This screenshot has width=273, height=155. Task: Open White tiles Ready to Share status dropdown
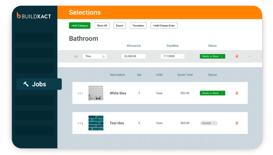point(212,93)
